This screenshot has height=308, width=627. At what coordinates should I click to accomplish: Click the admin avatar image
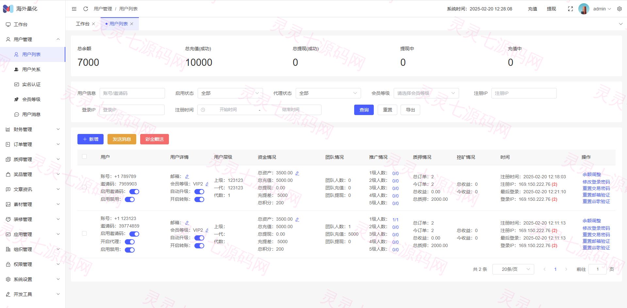[584, 9]
